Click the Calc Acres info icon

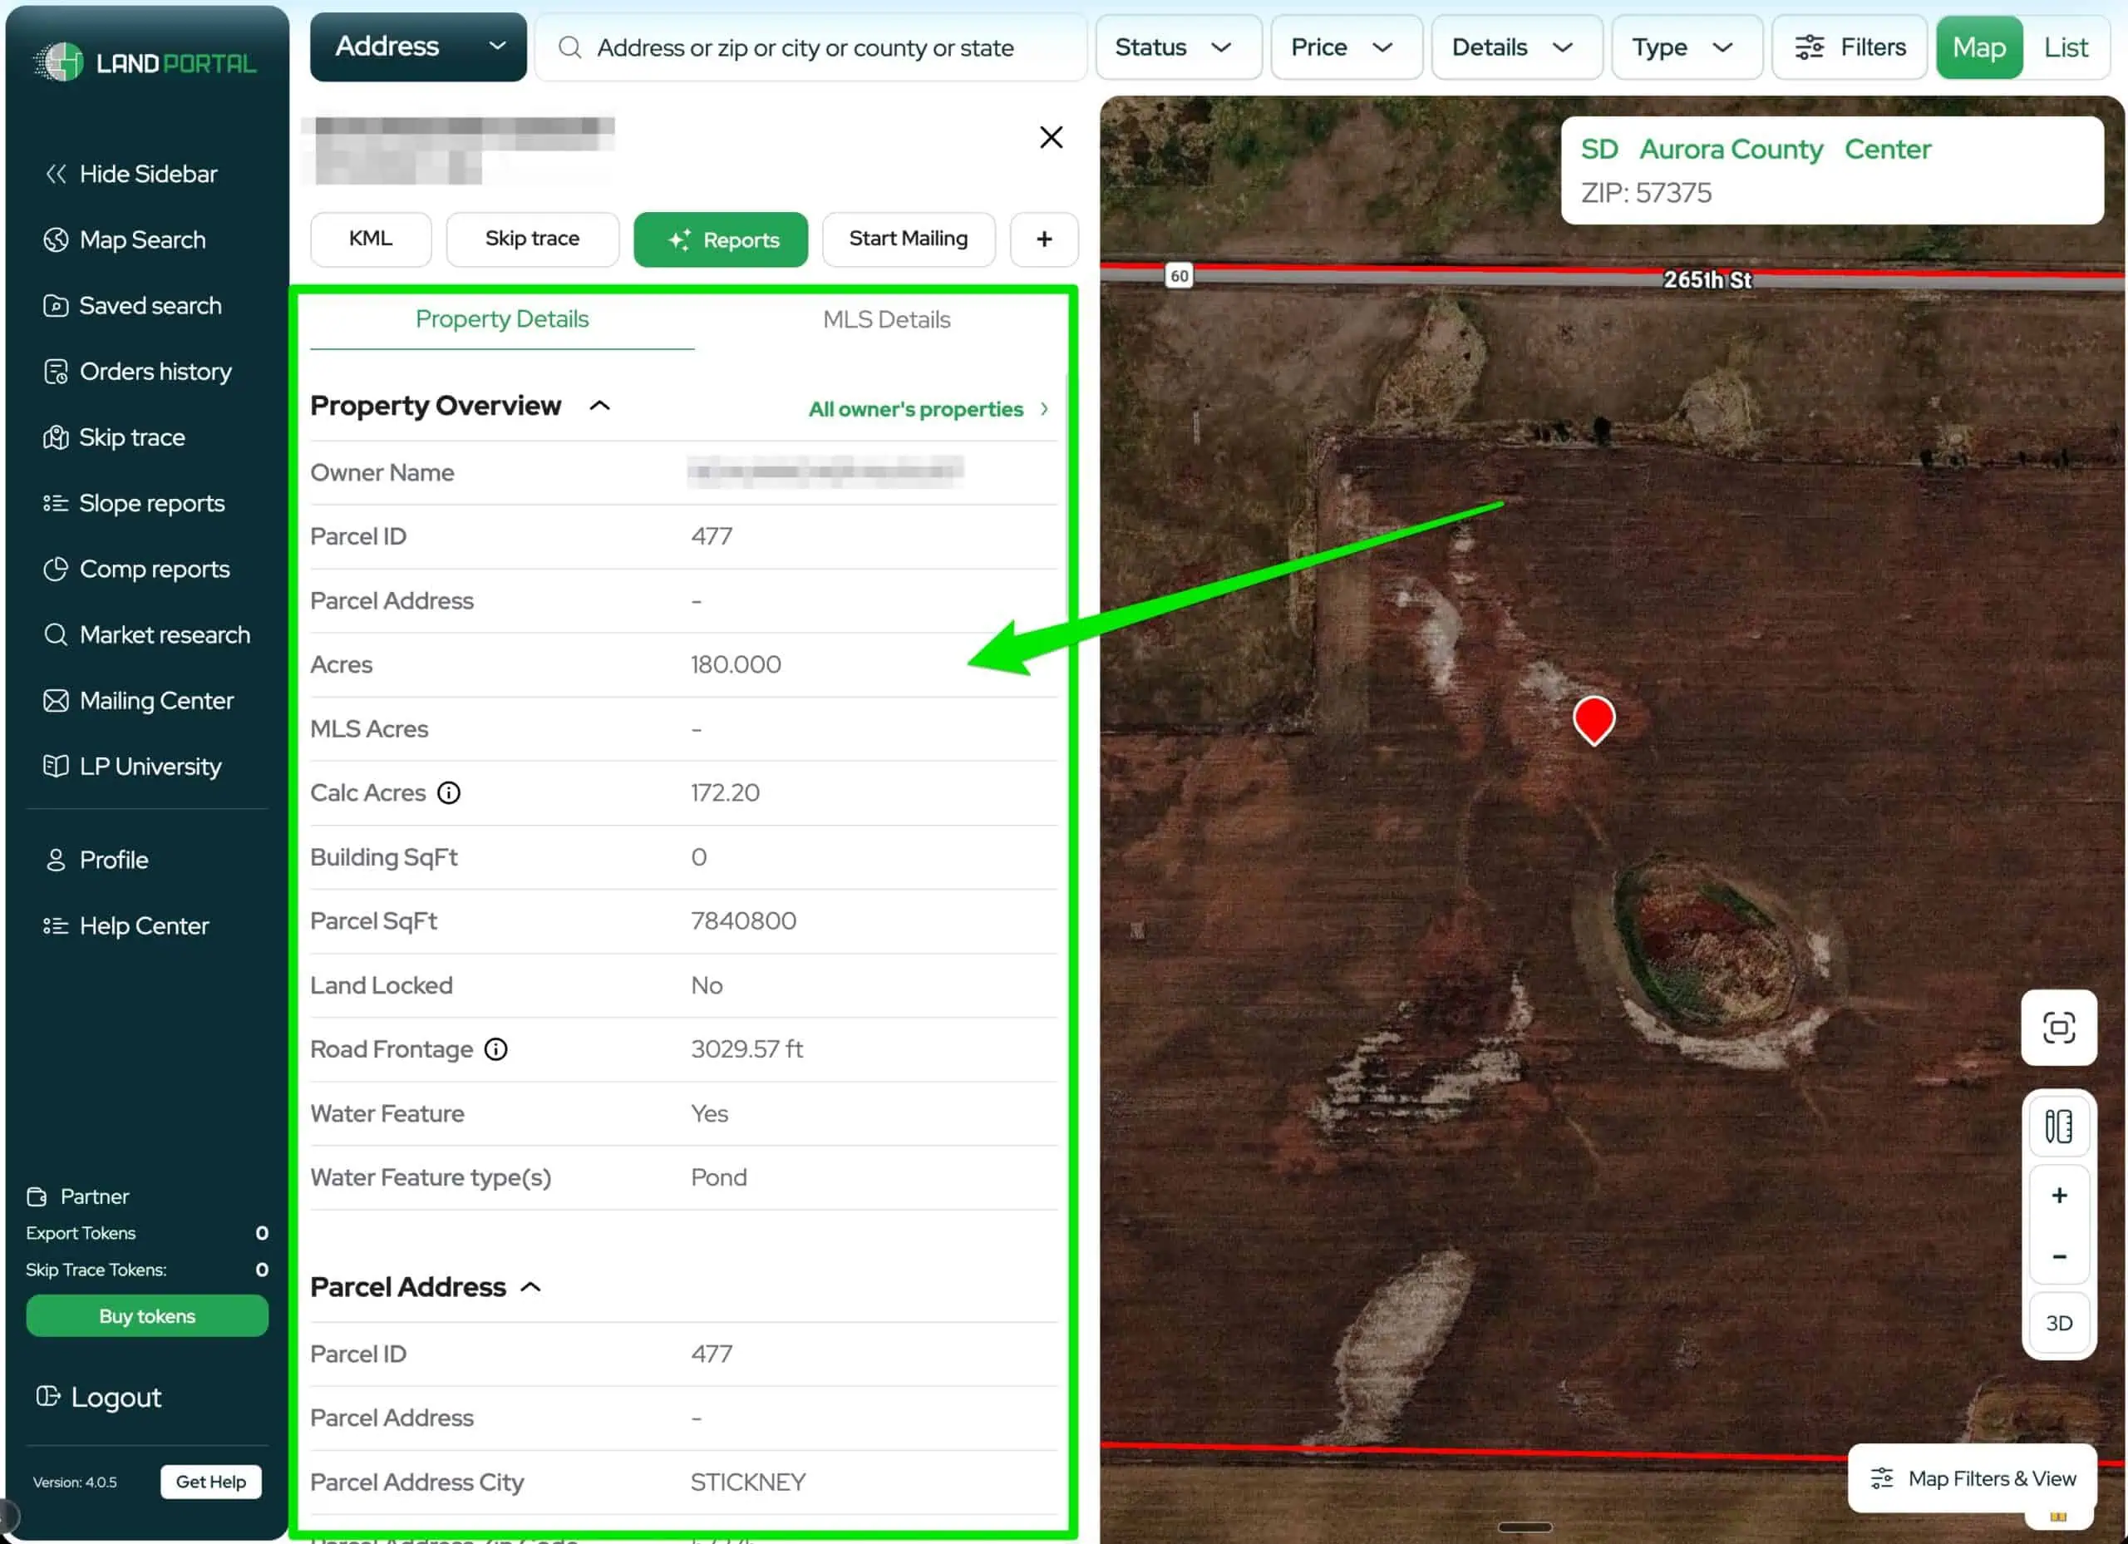point(449,793)
